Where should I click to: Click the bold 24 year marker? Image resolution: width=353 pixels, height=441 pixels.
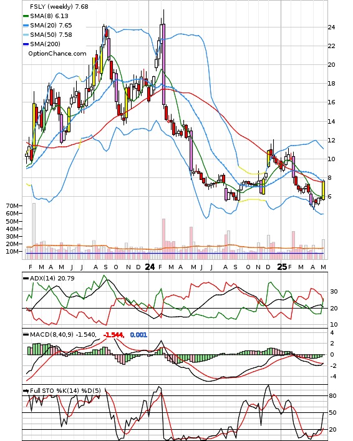(150, 267)
